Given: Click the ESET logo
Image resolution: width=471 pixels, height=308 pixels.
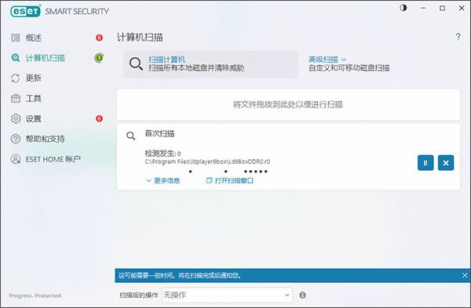Looking at the screenshot, I should [x=25, y=11].
